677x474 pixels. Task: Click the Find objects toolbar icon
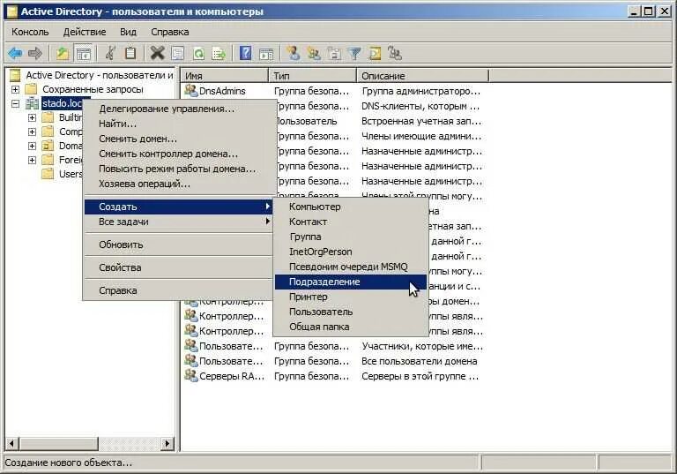coord(375,53)
